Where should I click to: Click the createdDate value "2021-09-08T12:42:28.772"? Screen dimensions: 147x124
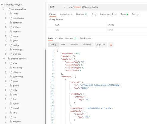pos(99,108)
